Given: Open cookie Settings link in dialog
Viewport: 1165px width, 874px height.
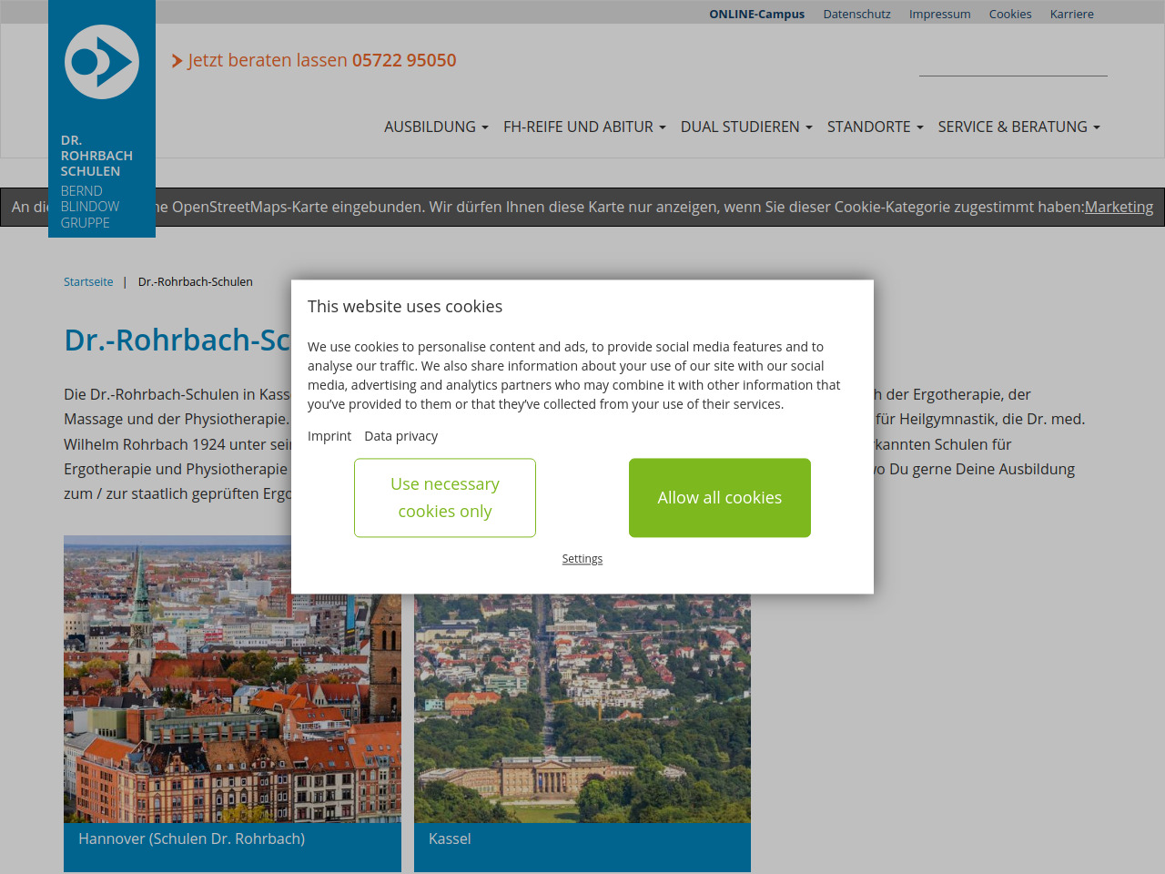Looking at the screenshot, I should (582, 559).
